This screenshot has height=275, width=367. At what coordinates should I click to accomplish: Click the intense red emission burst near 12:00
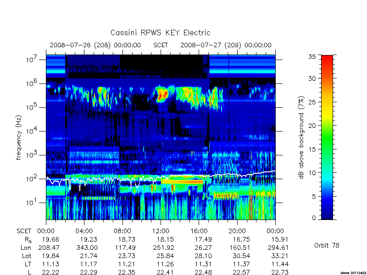pyautogui.click(x=162, y=94)
